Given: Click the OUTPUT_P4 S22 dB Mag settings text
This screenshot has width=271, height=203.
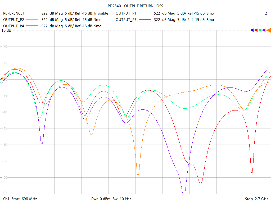Looking at the screenshot, I should pyautogui.click(x=71, y=26).
